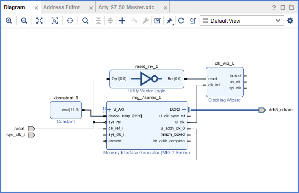
Task: Expand the S_AXI interface plus
Action: [x=109, y=109]
